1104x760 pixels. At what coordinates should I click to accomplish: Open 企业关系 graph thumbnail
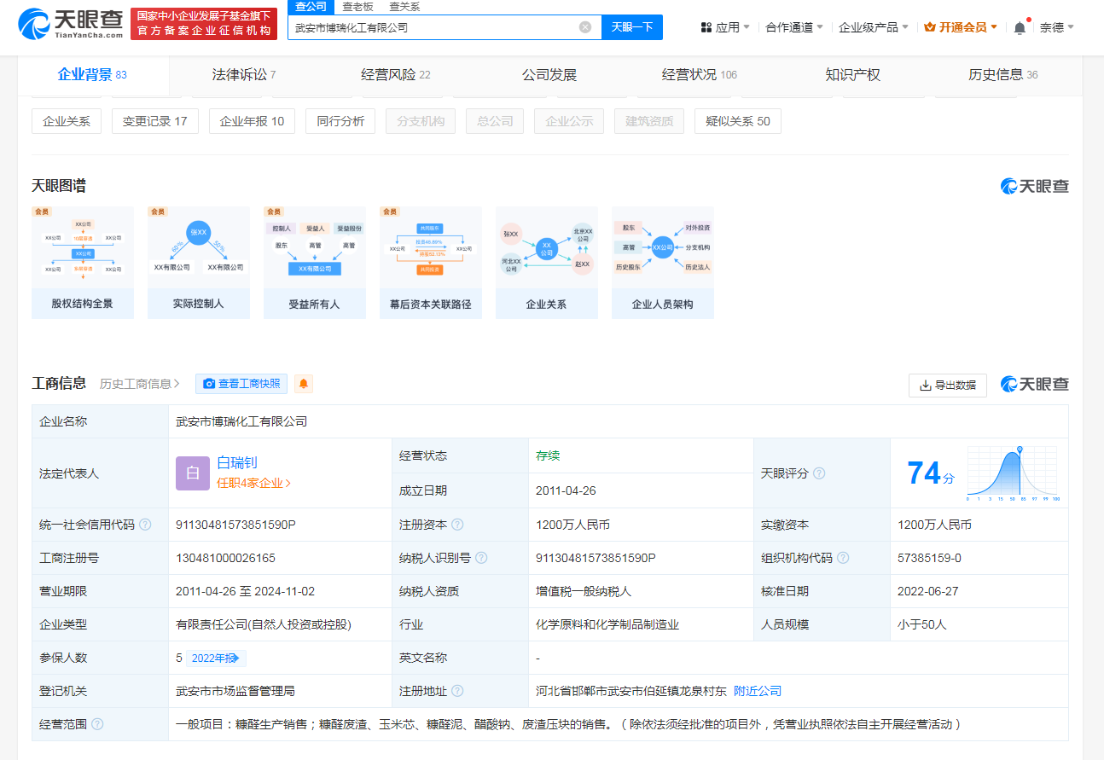pyautogui.click(x=547, y=263)
